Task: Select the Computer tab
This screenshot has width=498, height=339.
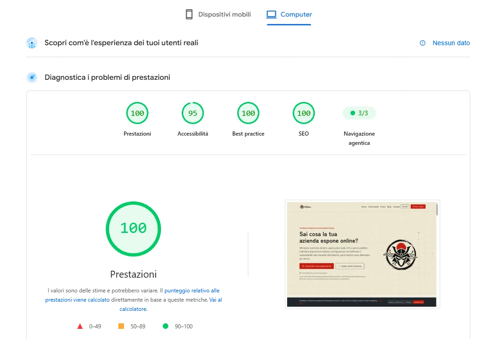Action: click(289, 14)
